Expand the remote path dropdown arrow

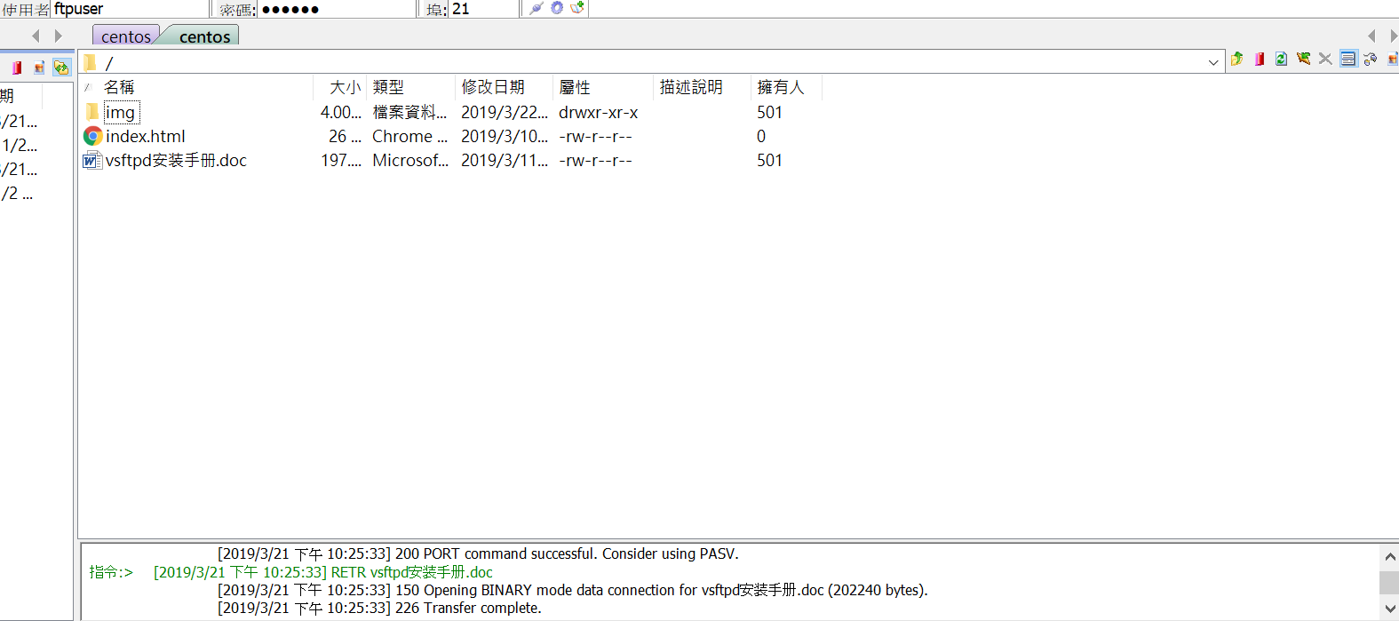(x=1213, y=62)
